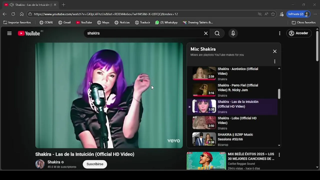
Task: Open the read aloud icon
Action: tap(266, 14)
